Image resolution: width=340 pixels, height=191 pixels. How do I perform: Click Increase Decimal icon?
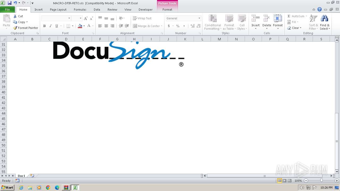[x=193, y=26]
